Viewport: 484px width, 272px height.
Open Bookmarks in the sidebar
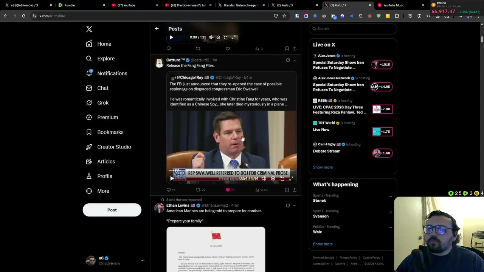[105, 132]
